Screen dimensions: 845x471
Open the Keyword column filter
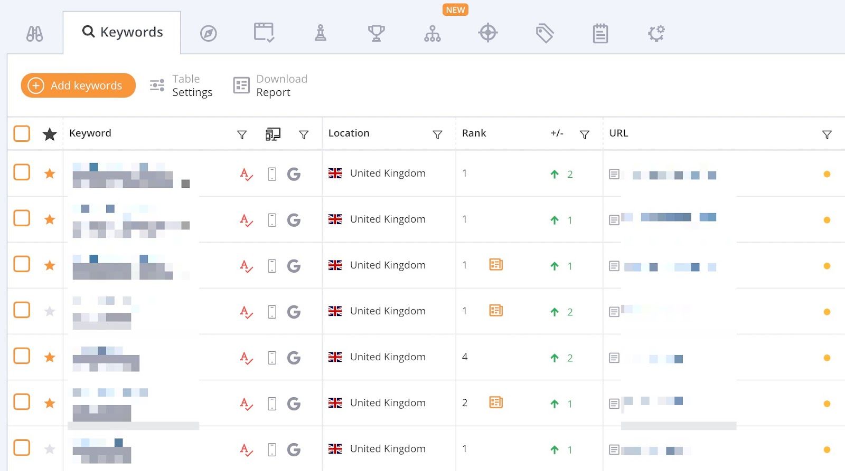(x=242, y=134)
